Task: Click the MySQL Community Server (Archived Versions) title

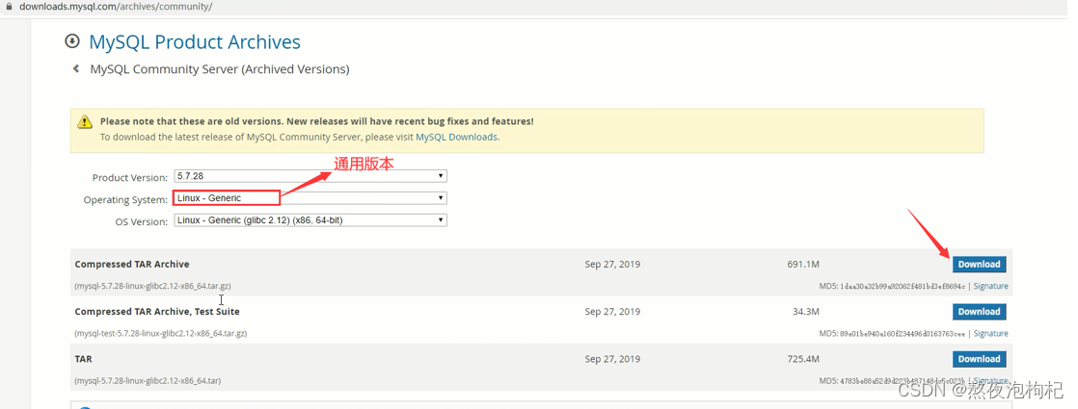Action: click(x=219, y=69)
